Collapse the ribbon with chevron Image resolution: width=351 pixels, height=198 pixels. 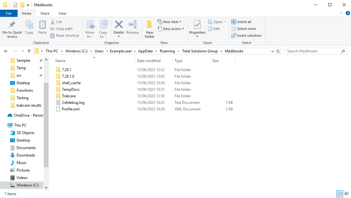pos(341,13)
